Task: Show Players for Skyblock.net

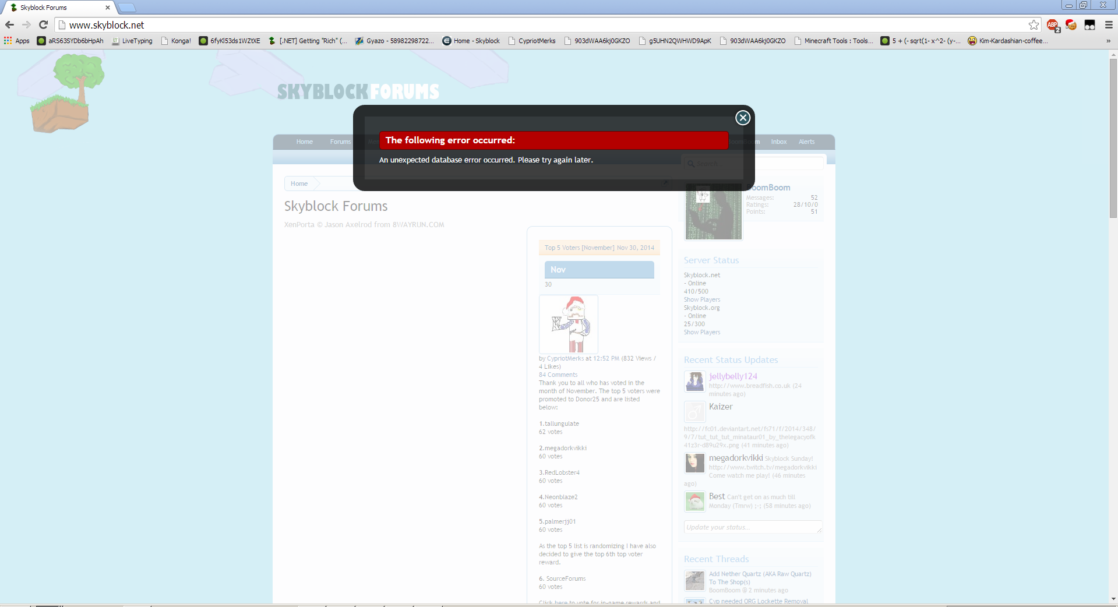Action: point(701,299)
